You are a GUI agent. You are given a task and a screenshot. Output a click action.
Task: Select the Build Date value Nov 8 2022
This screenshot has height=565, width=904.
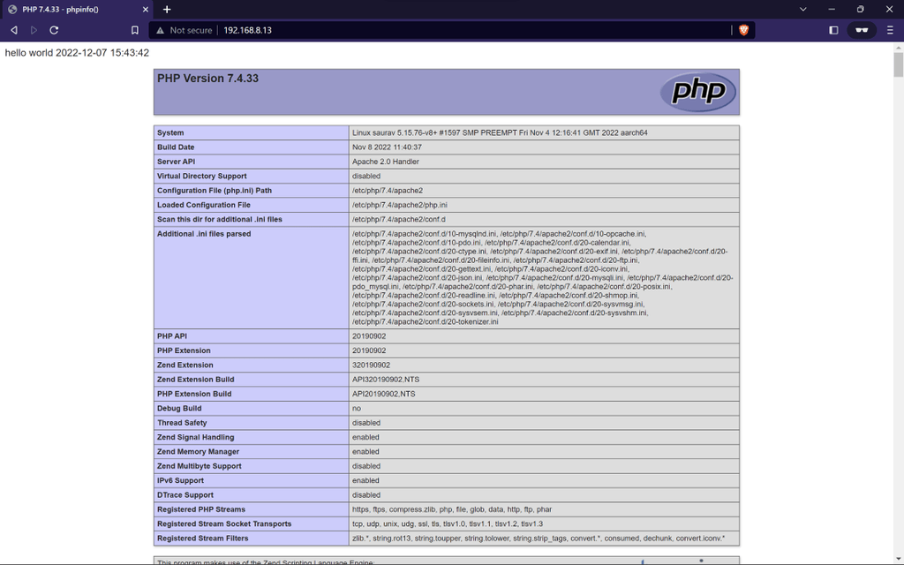pyautogui.click(x=387, y=147)
